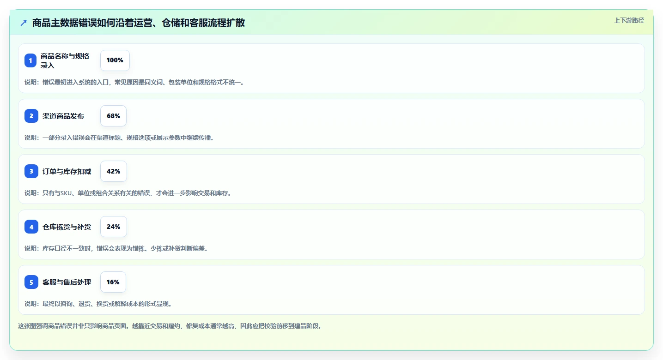Click step number 1 badge
Screen dimensions: 663x360
click(x=30, y=60)
